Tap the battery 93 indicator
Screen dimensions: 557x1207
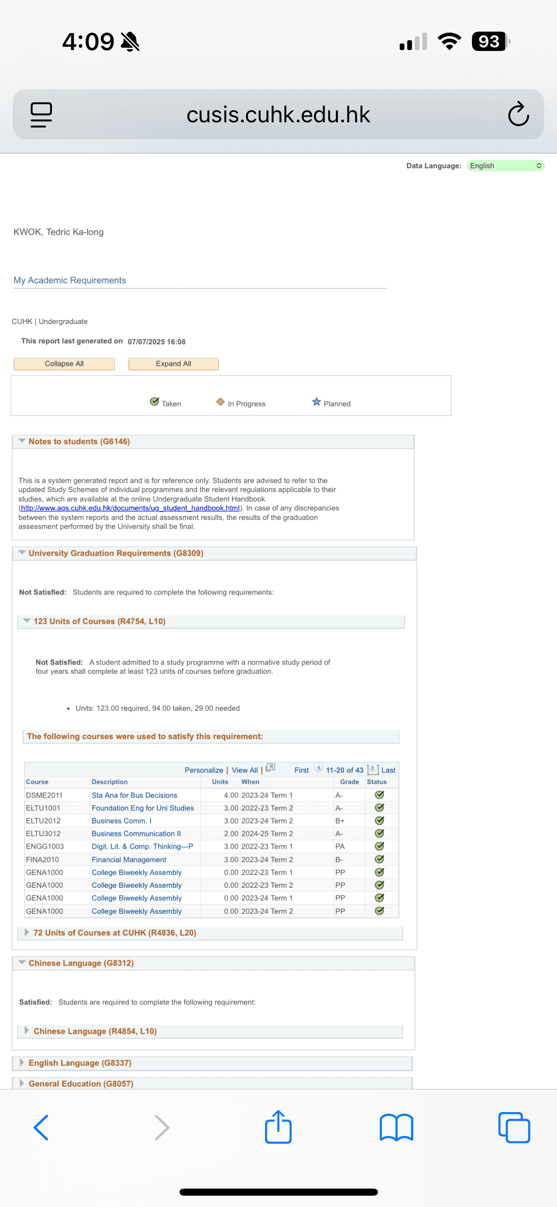[491, 42]
